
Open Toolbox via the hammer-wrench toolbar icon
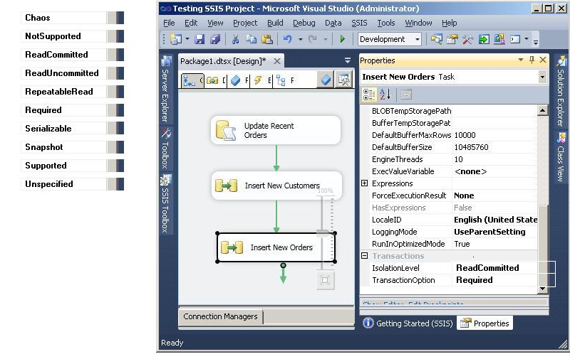pyautogui.click(x=468, y=39)
